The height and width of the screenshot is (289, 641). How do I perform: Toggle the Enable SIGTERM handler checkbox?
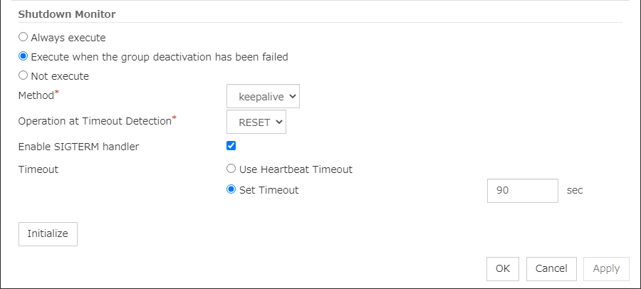[231, 146]
